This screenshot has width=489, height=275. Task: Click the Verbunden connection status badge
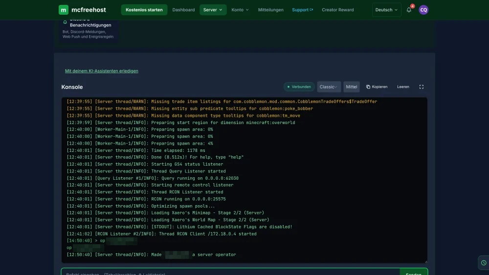point(299,87)
